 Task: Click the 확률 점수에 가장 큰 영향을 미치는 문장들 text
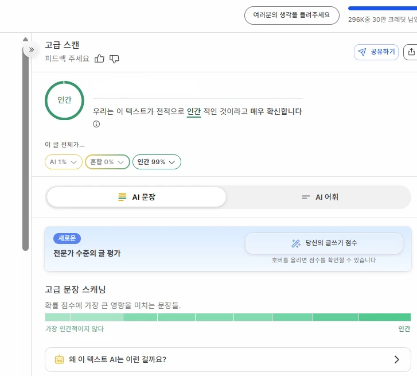point(113,305)
